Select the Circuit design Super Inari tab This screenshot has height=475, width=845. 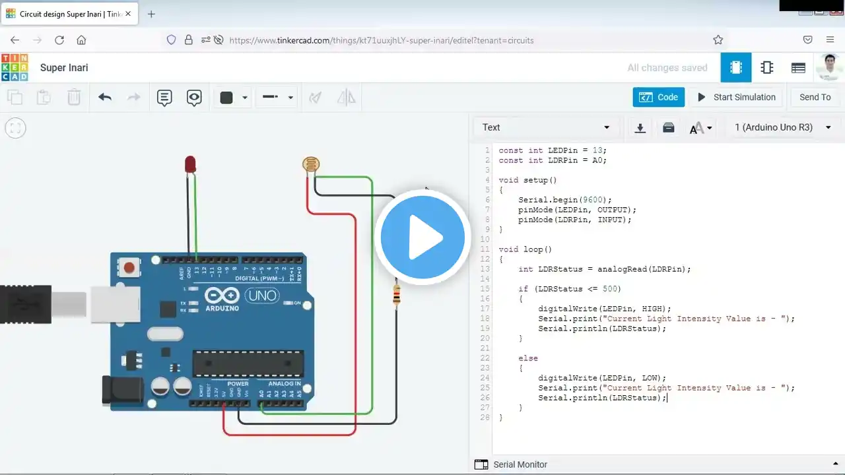[x=69, y=14]
